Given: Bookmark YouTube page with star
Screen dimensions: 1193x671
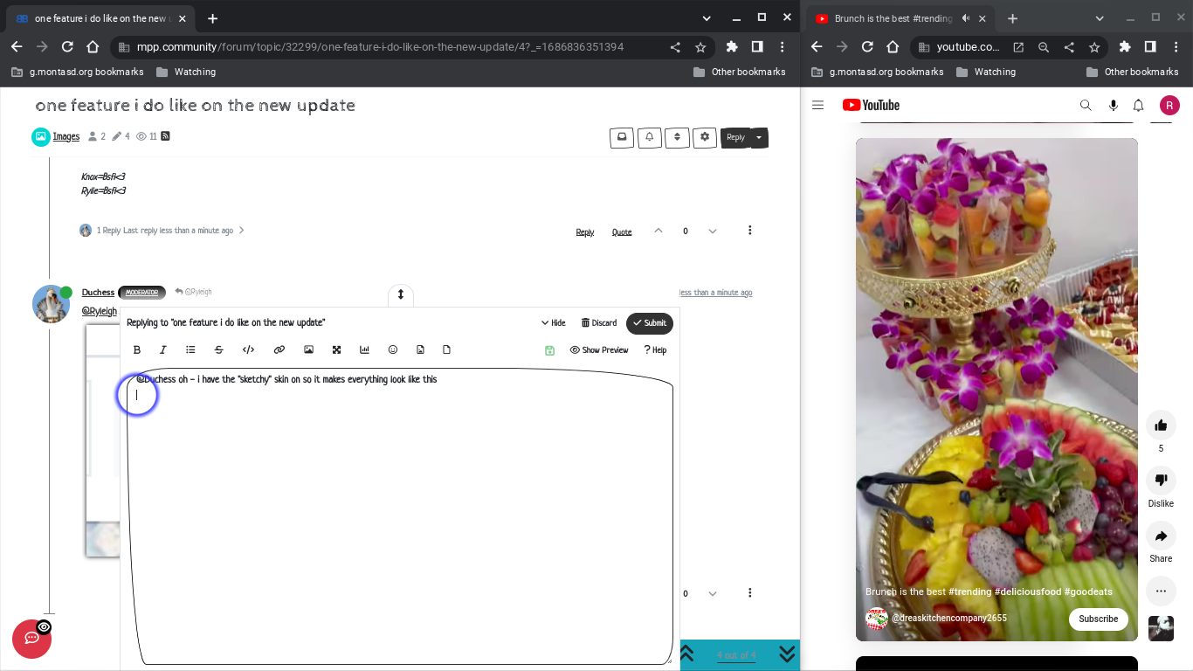Looking at the screenshot, I should [1094, 47].
